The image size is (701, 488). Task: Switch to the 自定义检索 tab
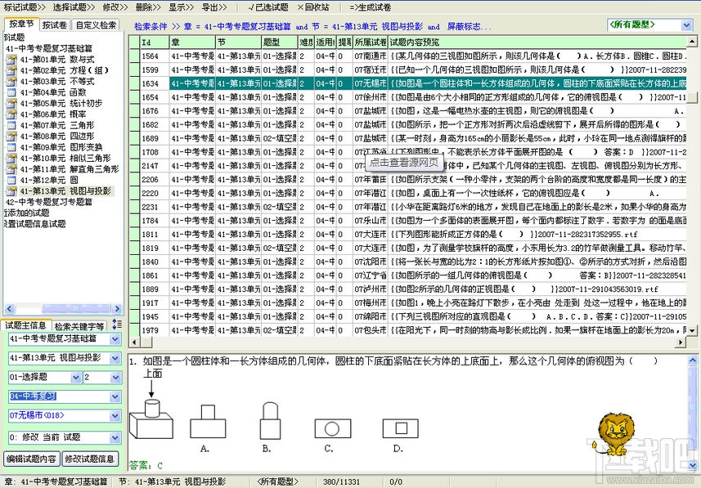96,25
